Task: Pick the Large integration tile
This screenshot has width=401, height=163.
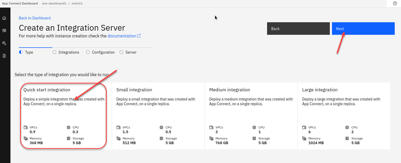Action: [344, 116]
